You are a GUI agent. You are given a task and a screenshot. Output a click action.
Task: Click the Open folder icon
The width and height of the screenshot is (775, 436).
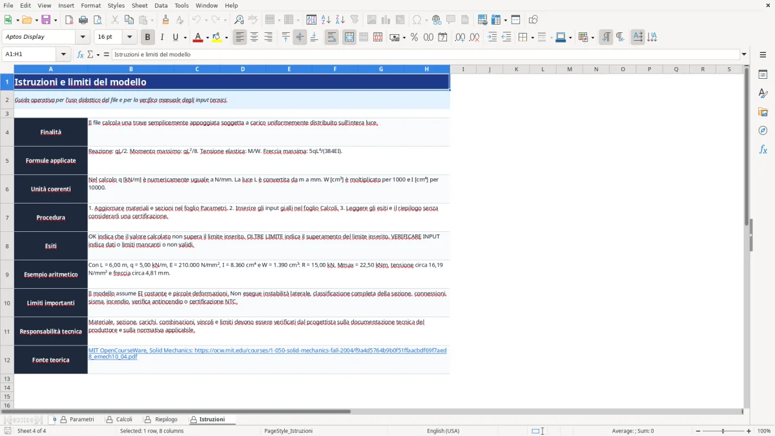26,20
